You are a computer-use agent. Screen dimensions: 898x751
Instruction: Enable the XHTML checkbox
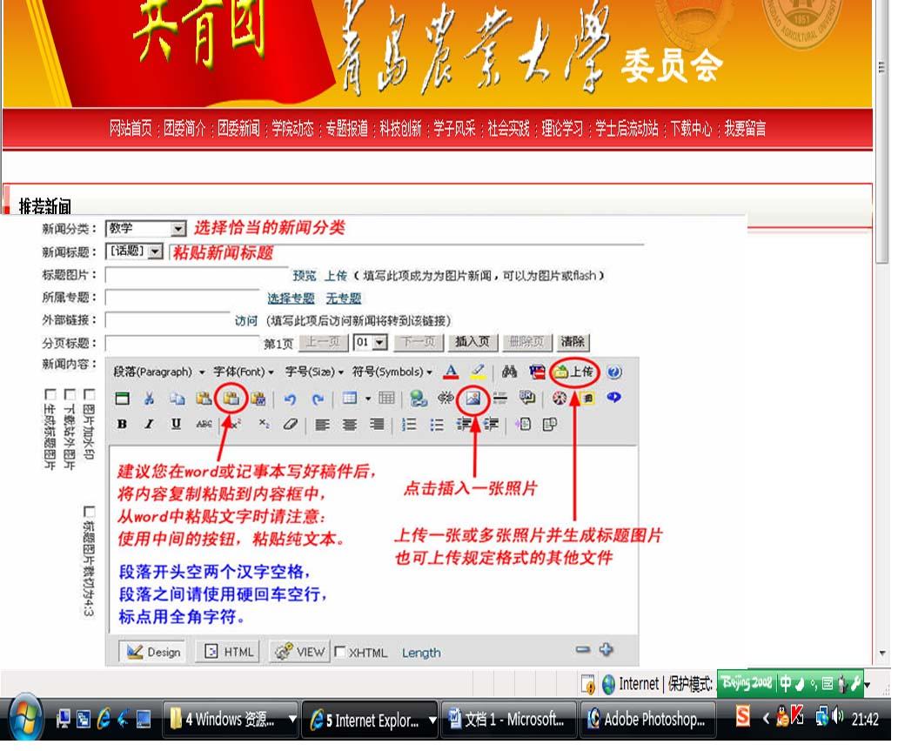pyautogui.click(x=340, y=652)
